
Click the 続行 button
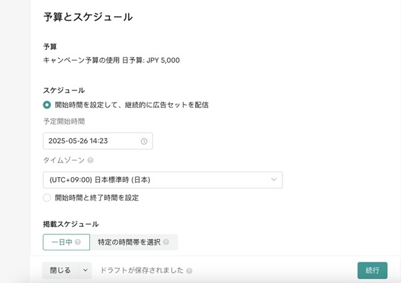[x=372, y=270]
